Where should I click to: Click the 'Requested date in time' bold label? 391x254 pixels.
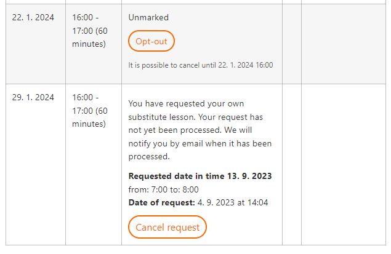pos(177,176)
